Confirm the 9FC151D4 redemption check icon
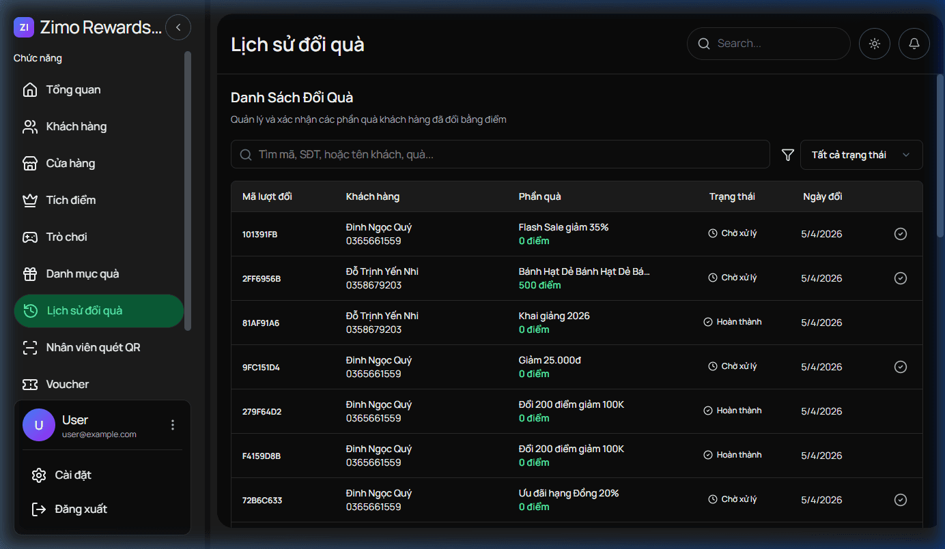The width and height of the screenshot is (945, 549). point(900,367)
